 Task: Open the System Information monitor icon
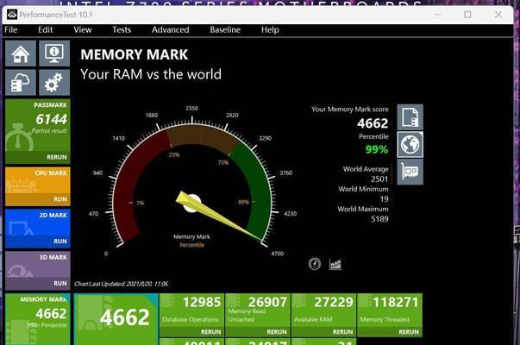pyautogui.click(x=54, y=53)
